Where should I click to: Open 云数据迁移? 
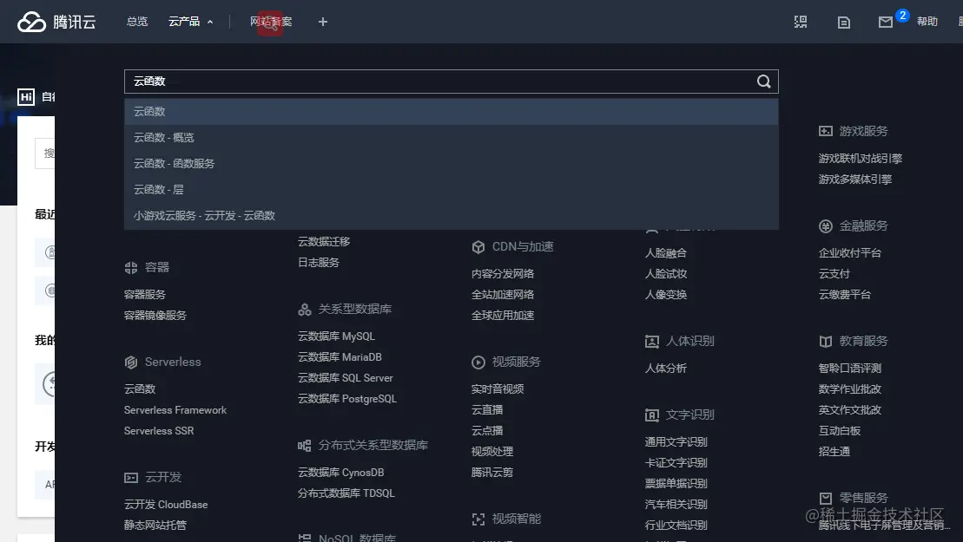point(324,242)
